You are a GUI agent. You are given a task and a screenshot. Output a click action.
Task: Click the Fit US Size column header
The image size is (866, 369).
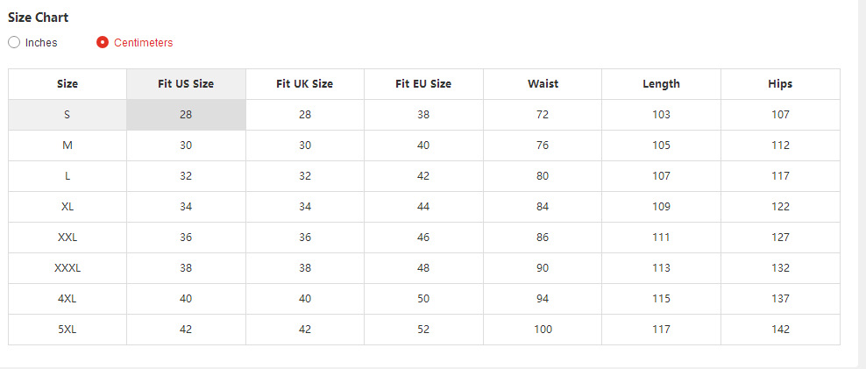coord(186,84)
